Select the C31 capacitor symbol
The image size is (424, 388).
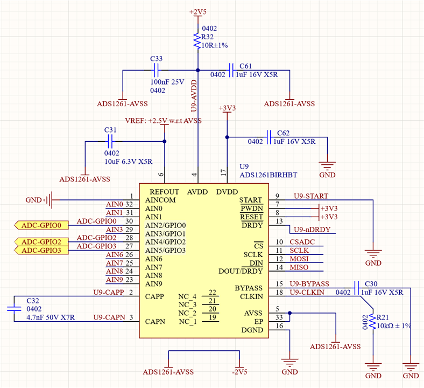[110, 141]
